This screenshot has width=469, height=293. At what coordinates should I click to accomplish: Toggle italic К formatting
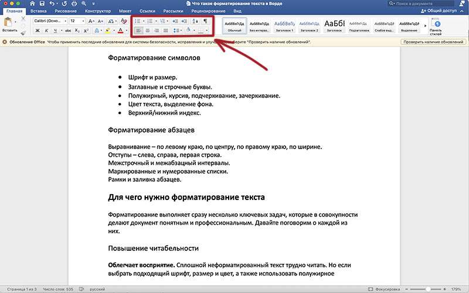(x=46, y=30)
